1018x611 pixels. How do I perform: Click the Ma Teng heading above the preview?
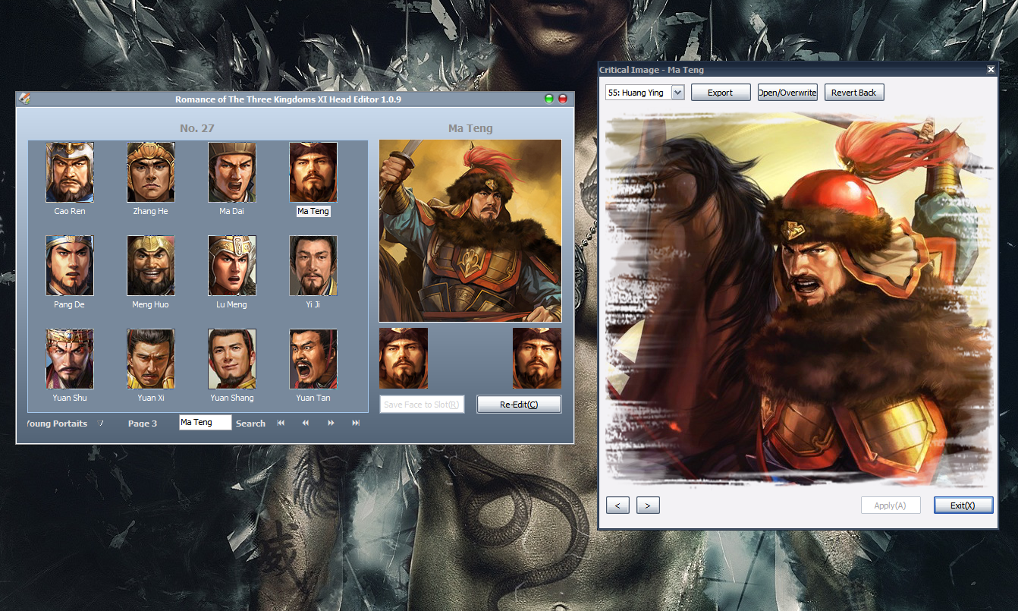coord(470,128)
